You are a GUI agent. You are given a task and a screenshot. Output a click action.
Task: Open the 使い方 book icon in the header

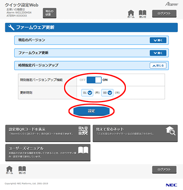[x=142, y=14]
